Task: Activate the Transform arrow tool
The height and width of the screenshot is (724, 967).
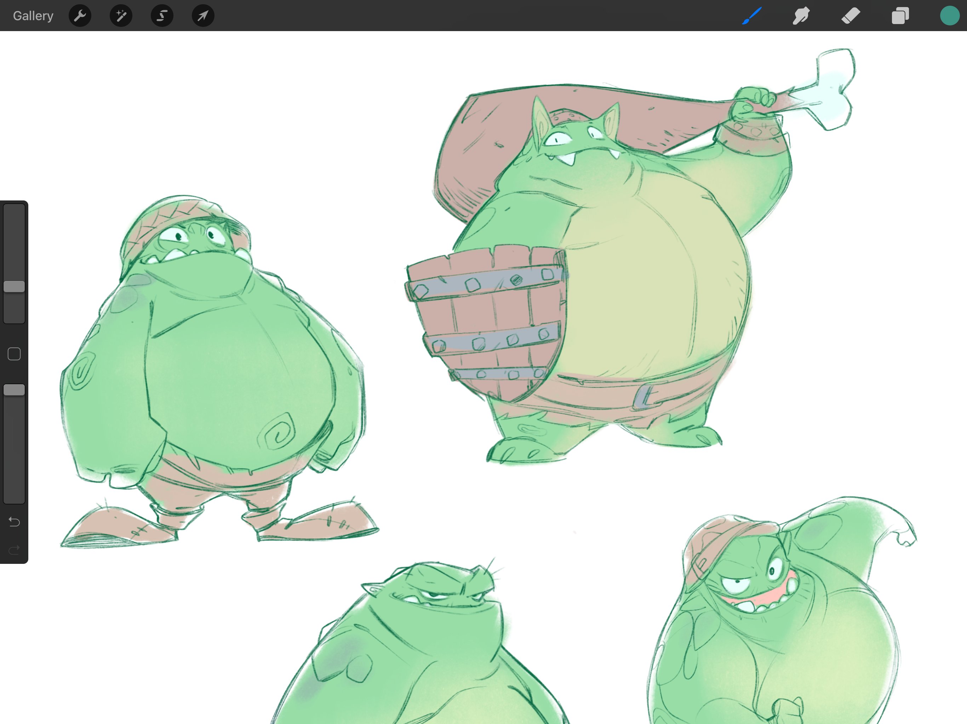Action: [x=203, y=16]
